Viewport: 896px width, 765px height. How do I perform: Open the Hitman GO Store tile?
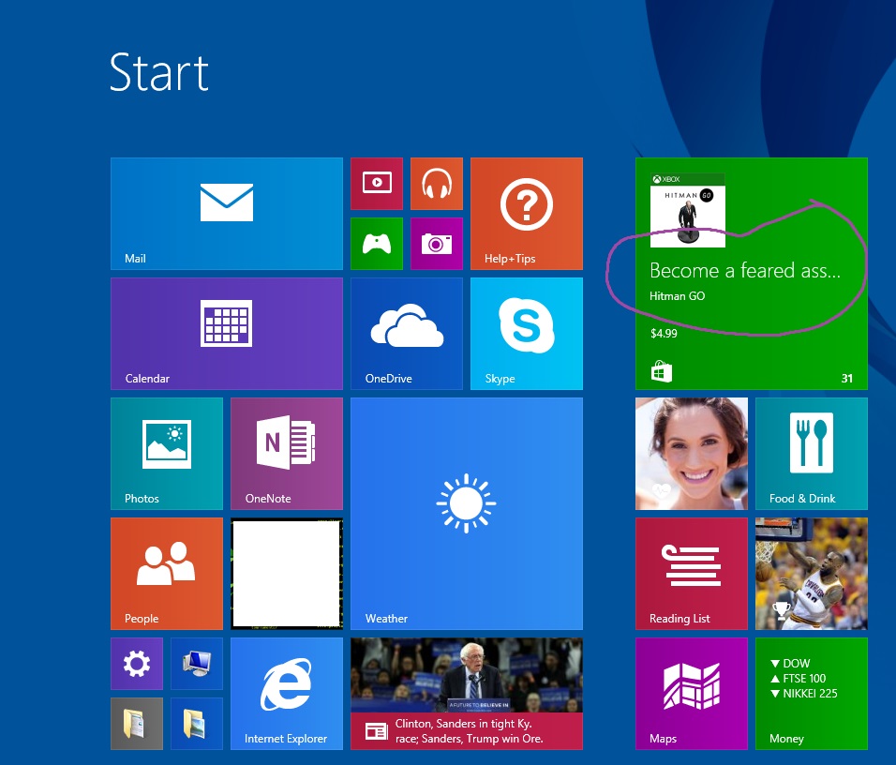coord(751,274)
